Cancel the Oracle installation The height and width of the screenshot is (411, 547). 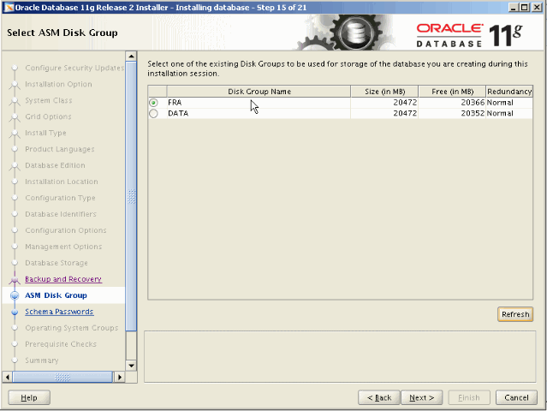tap(516, 397)
